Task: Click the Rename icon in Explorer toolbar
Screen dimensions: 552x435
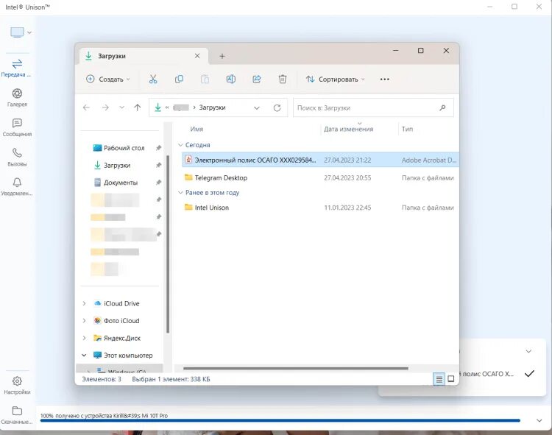Action: coord(231,79)
